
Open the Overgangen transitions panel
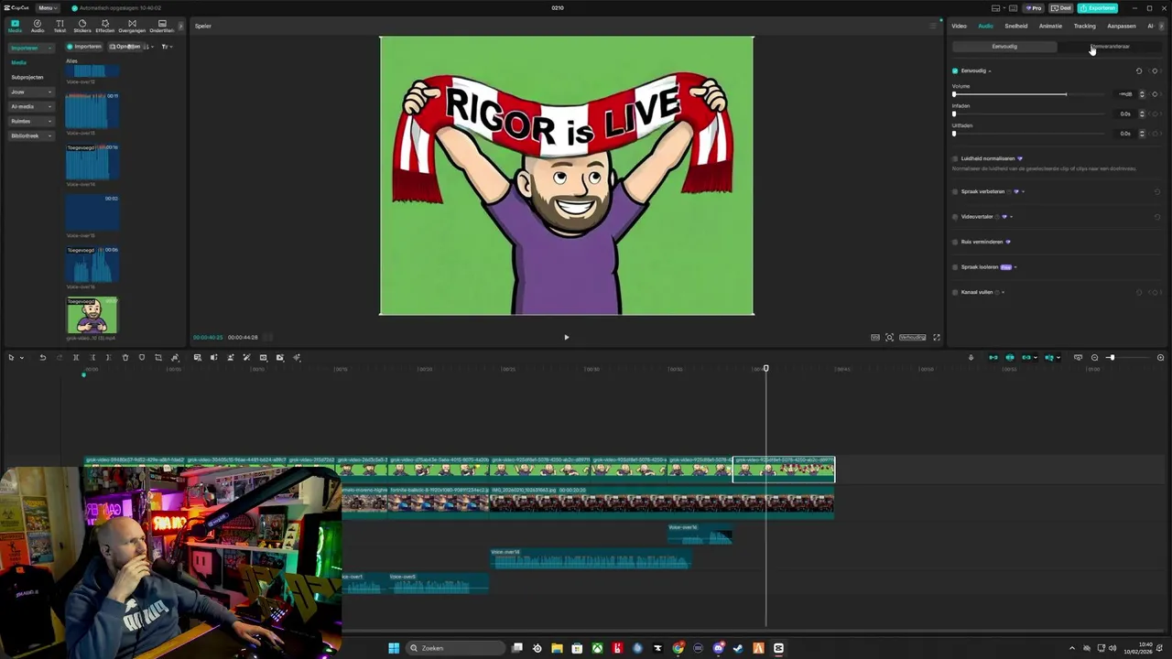[132, 26]
